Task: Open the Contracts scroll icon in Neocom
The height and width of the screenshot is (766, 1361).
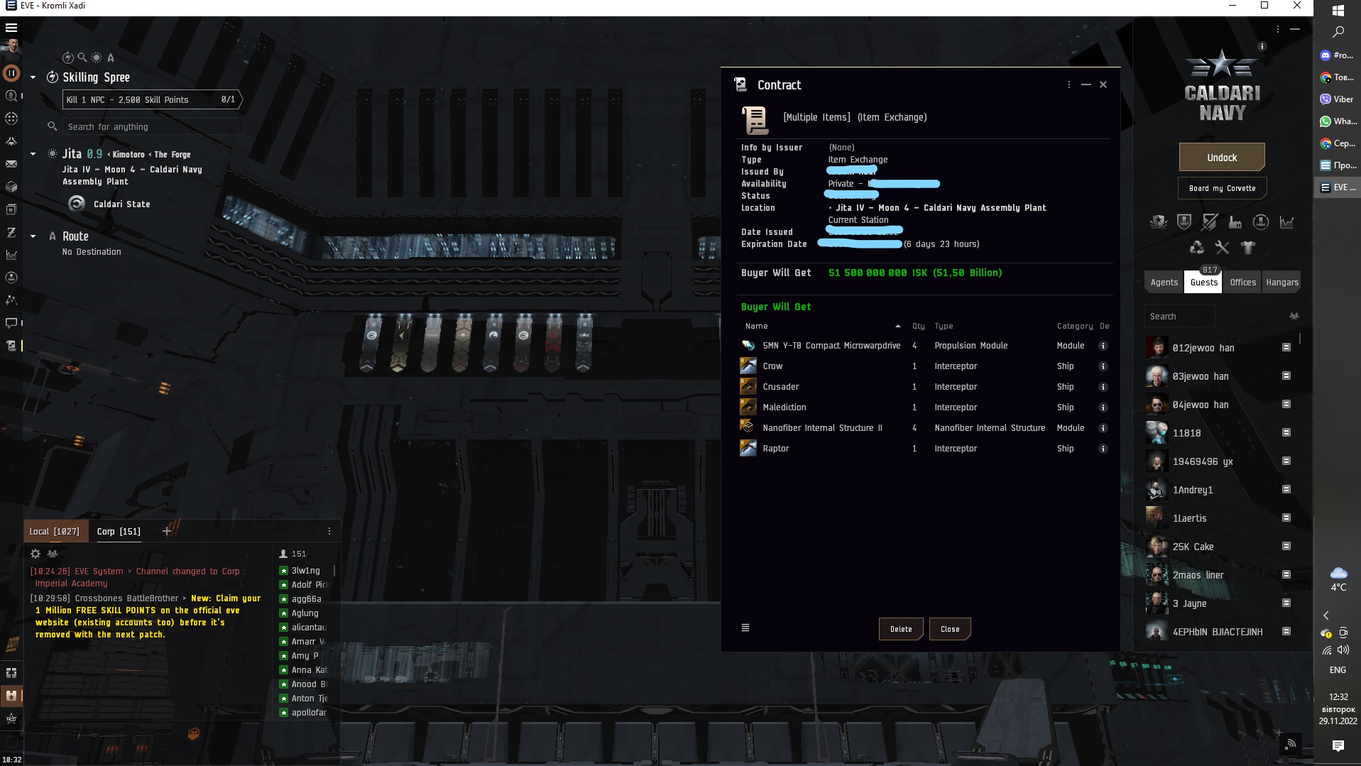Action: [x=11, y=346]
